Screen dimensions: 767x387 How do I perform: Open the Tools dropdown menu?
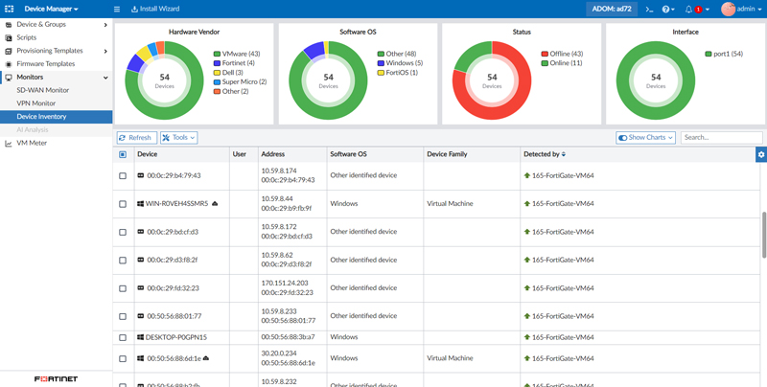click(x=179, y=138)
